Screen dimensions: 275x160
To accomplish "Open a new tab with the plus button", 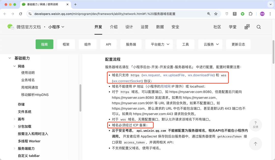I will pos(75,4).
